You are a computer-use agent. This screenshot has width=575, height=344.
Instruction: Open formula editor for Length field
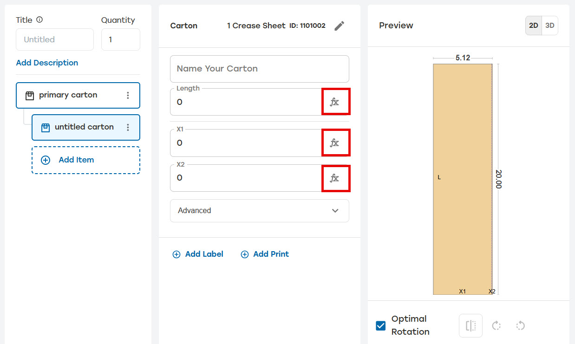335,102
